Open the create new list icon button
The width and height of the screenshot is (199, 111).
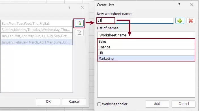(79, 23)
